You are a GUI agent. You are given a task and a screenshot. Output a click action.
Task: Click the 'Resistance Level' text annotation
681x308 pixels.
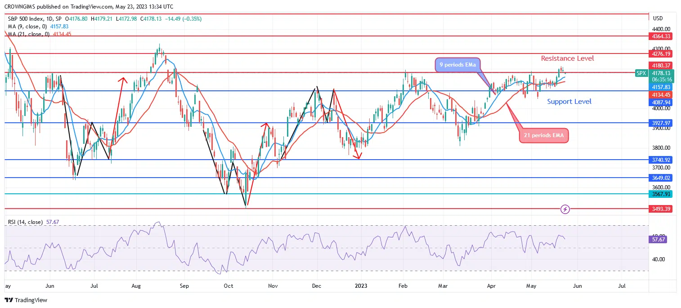tap(567, 58)
